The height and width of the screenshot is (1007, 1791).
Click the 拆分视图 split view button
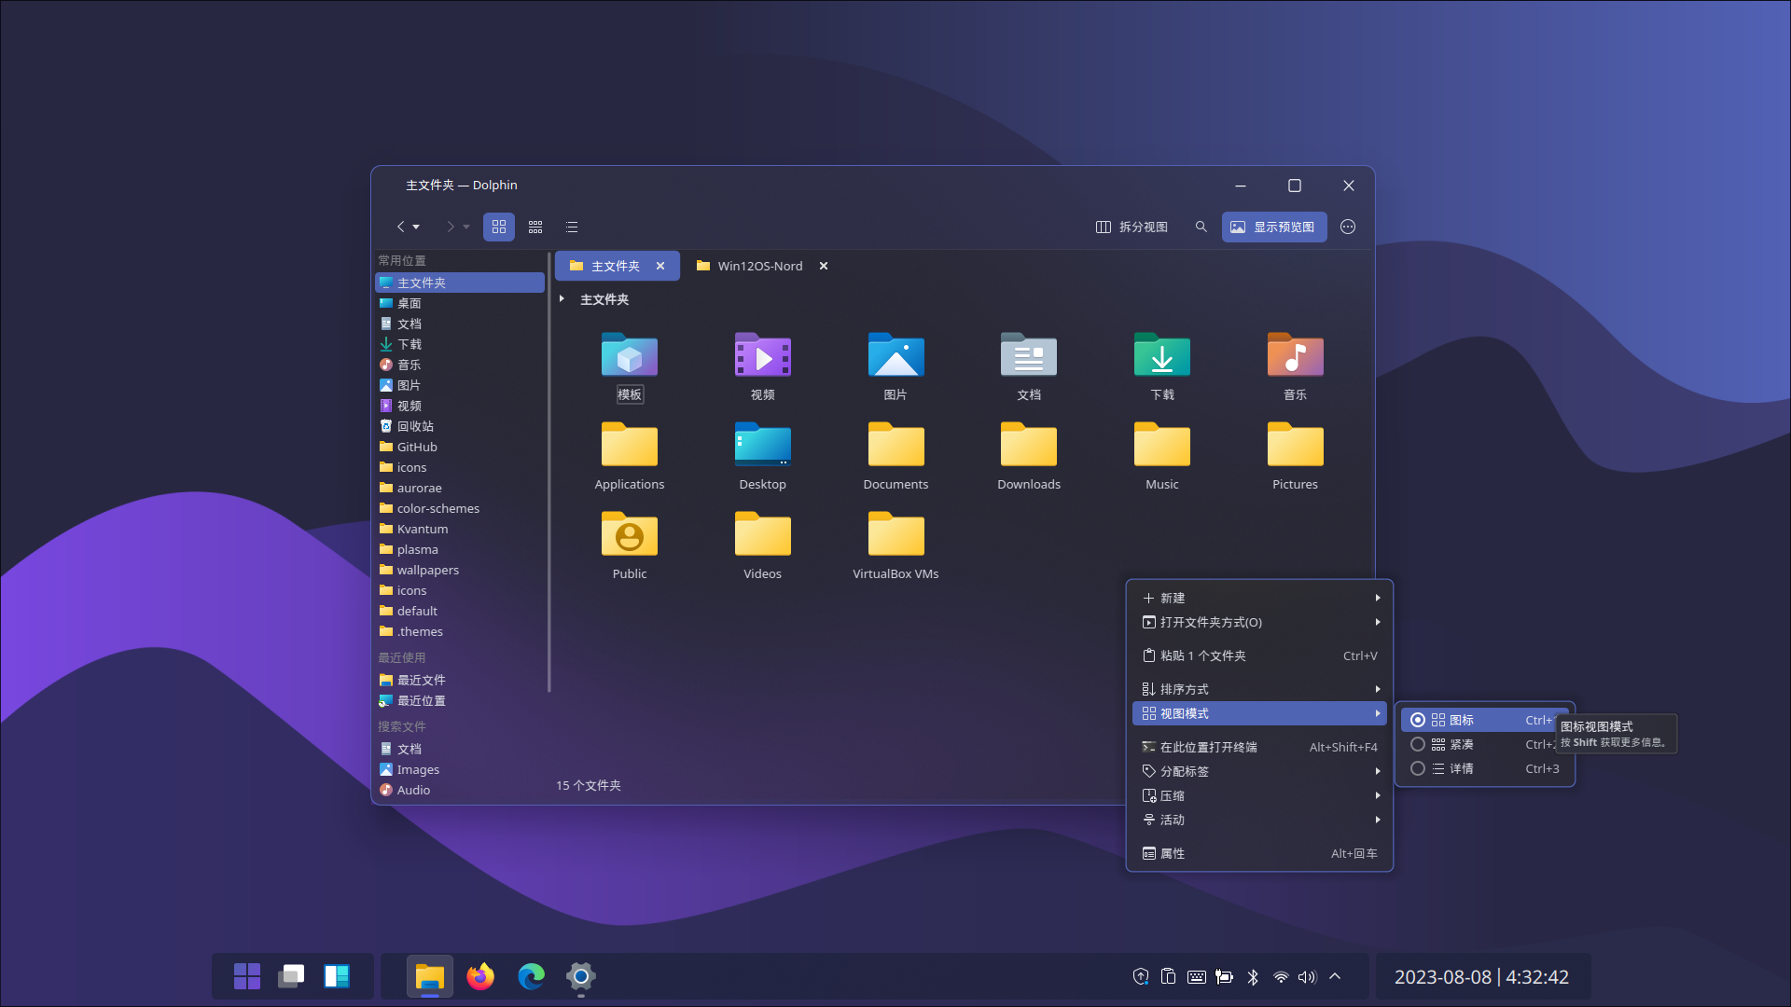tap(1132, 227)
